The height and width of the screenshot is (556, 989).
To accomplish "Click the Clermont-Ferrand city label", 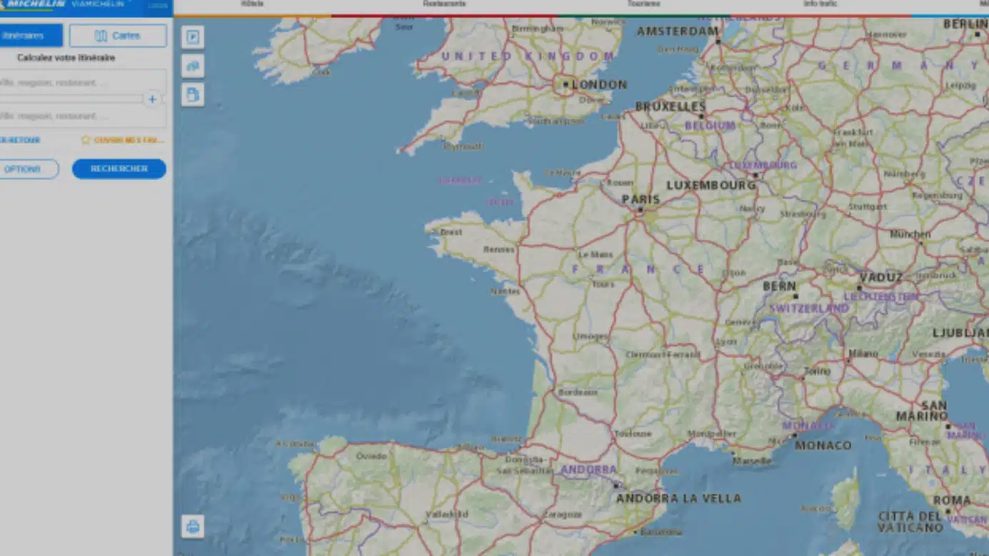I will (x=663, y=355).
